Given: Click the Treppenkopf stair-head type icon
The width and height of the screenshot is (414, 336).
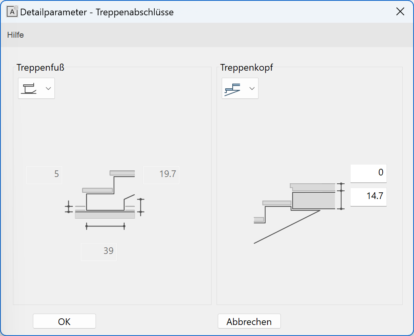Looking at the screenshot, I should (x=232, y=88).
